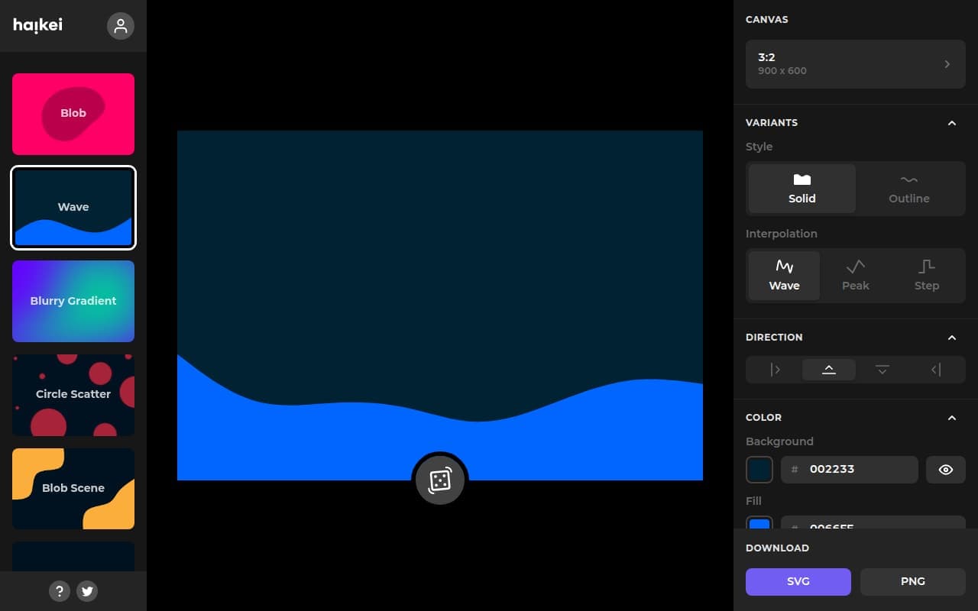The image size is (978, 611).
Task: Collapse the Direction section
Action: click(952, 338)
